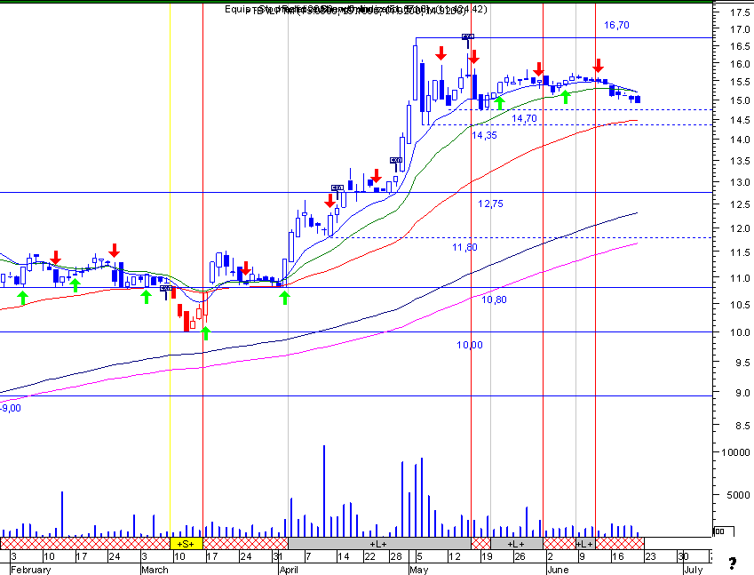Viewport: 754px width, 575px height.
Task: Click the last green up arrow in early June
Action: [566, 97]
